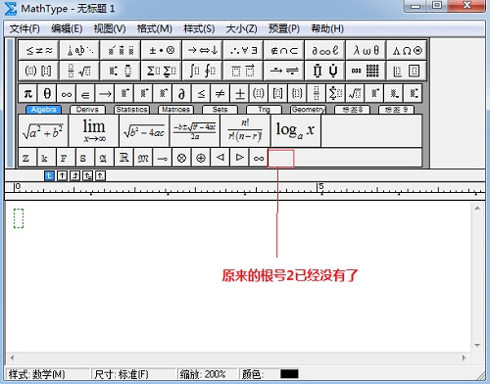Select the highlighted first tab-stop alignment button
The width and height of the screenshot is (490, 384).
click(x=49, y=176)
